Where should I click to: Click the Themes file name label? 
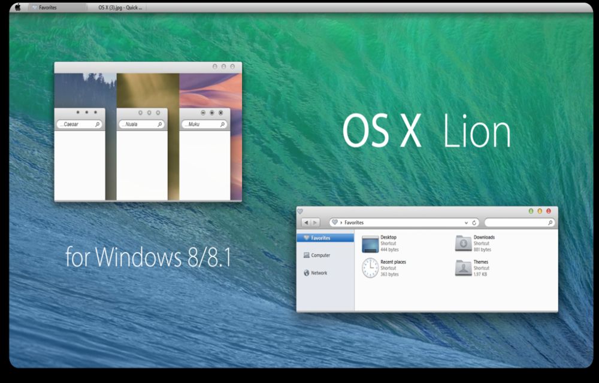click(x=480, y=262)
